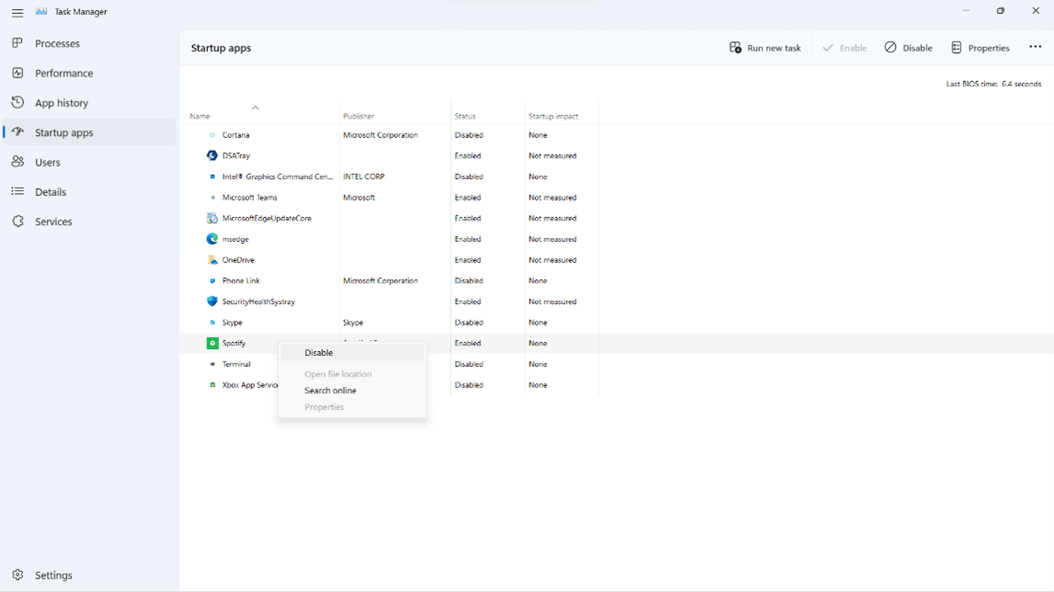Click the msedge browser icon

(212, 239)
